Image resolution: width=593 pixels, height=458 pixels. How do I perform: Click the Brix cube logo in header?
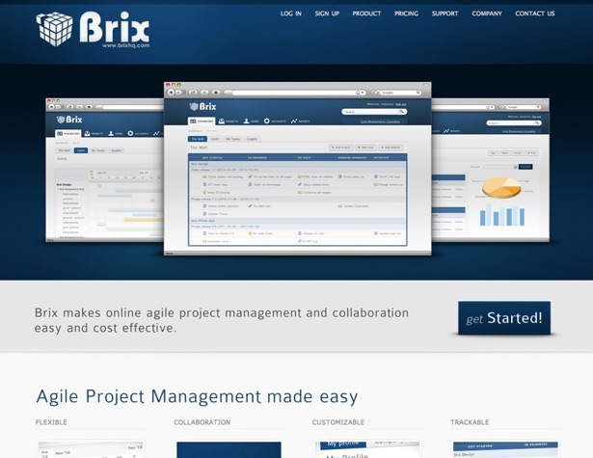point(54,29)
